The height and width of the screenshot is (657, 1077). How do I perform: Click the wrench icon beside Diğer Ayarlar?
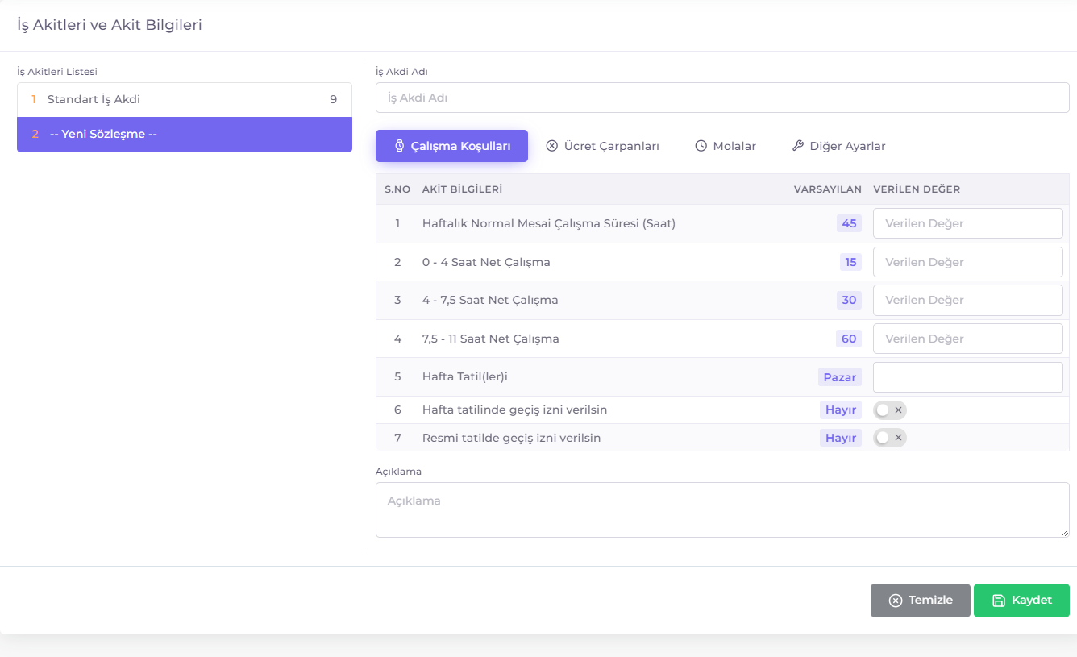[x=798, y=146]
